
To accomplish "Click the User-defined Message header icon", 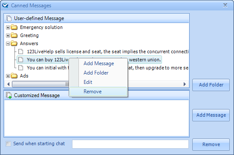I will pos(9,18).
